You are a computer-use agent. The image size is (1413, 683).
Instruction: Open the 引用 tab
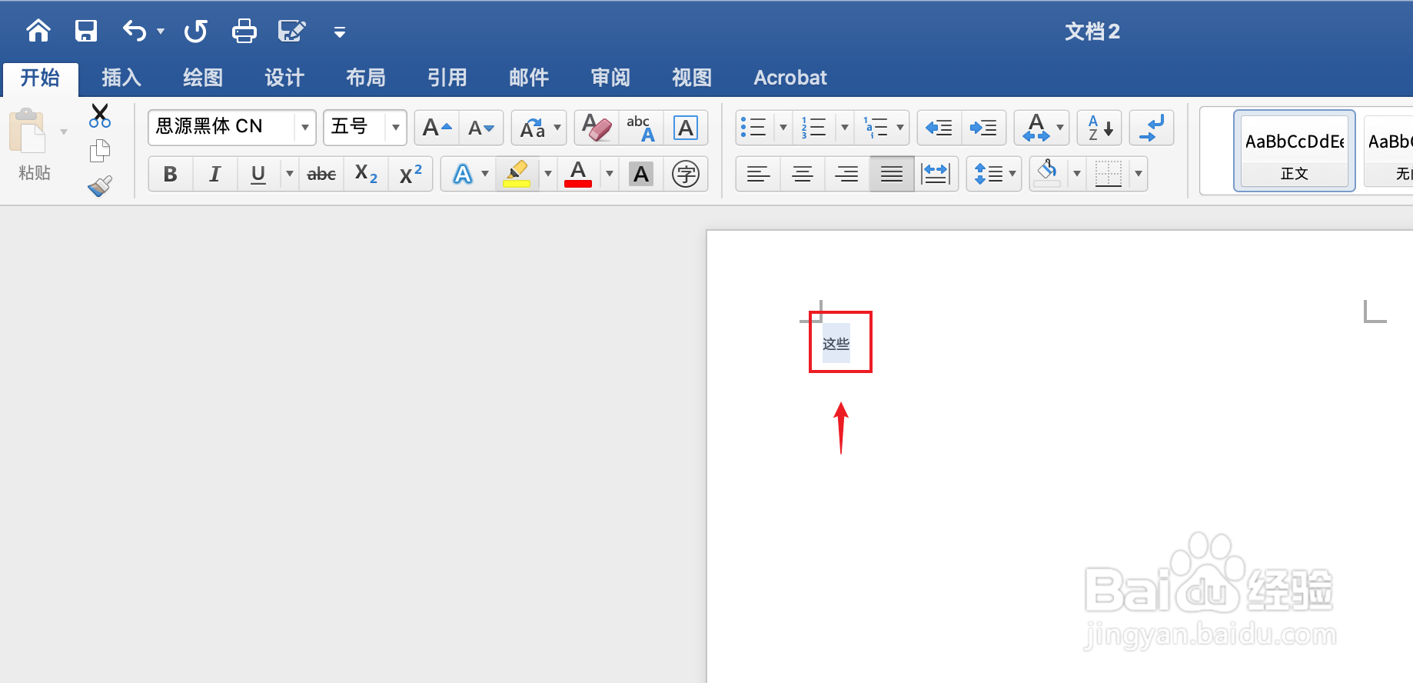coord(447,78)
